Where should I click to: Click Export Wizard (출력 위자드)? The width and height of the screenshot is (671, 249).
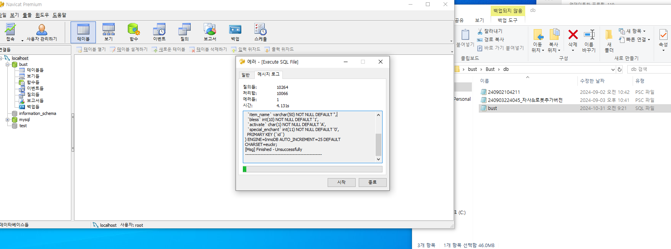[279, 49]
